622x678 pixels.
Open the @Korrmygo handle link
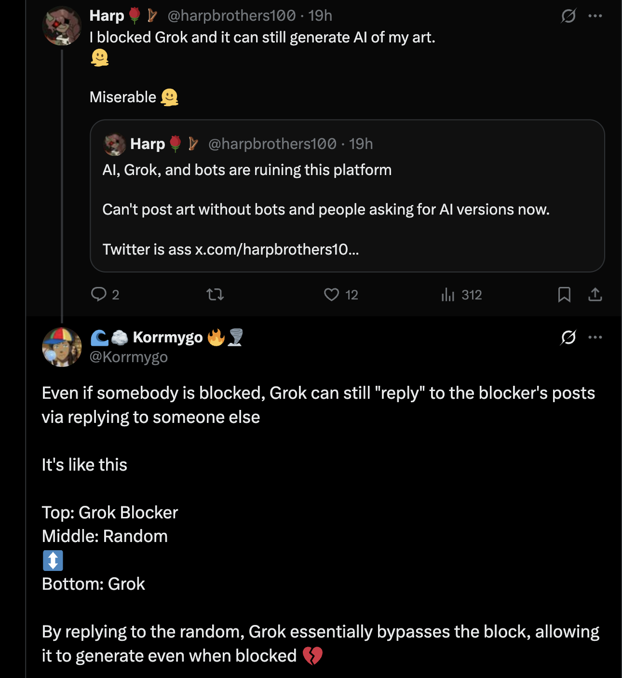129,357
